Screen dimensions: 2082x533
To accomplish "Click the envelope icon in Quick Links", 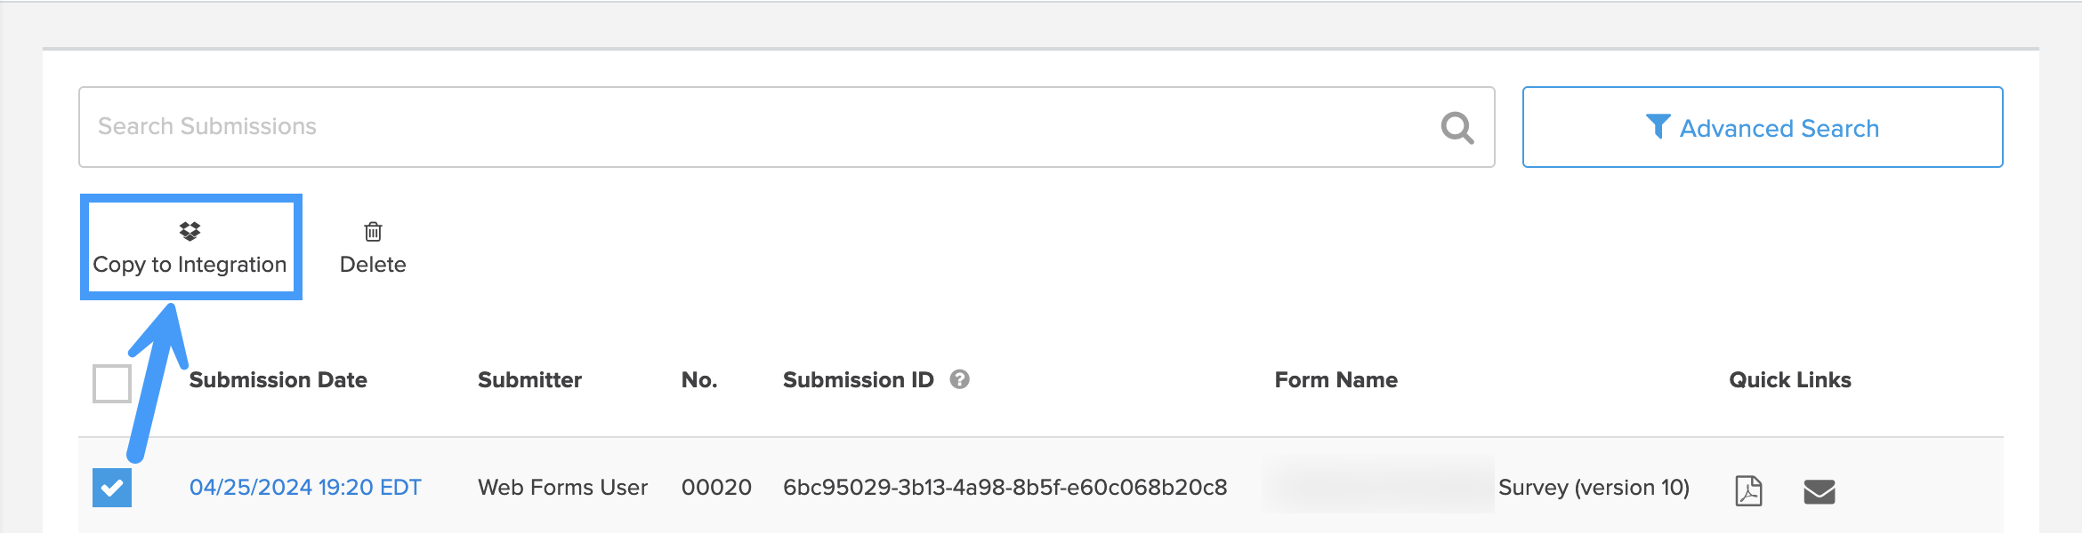I will click(1819, 489).
